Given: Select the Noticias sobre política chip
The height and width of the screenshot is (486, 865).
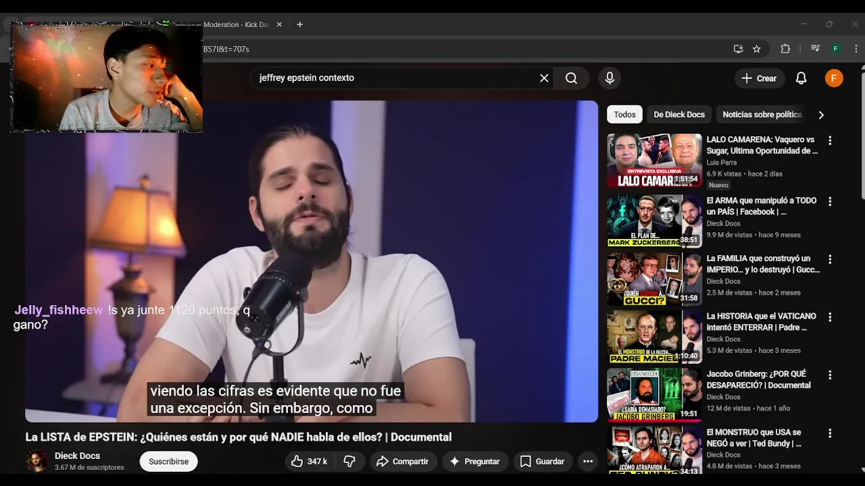Looking at the screenshot, I should (762, 115).
